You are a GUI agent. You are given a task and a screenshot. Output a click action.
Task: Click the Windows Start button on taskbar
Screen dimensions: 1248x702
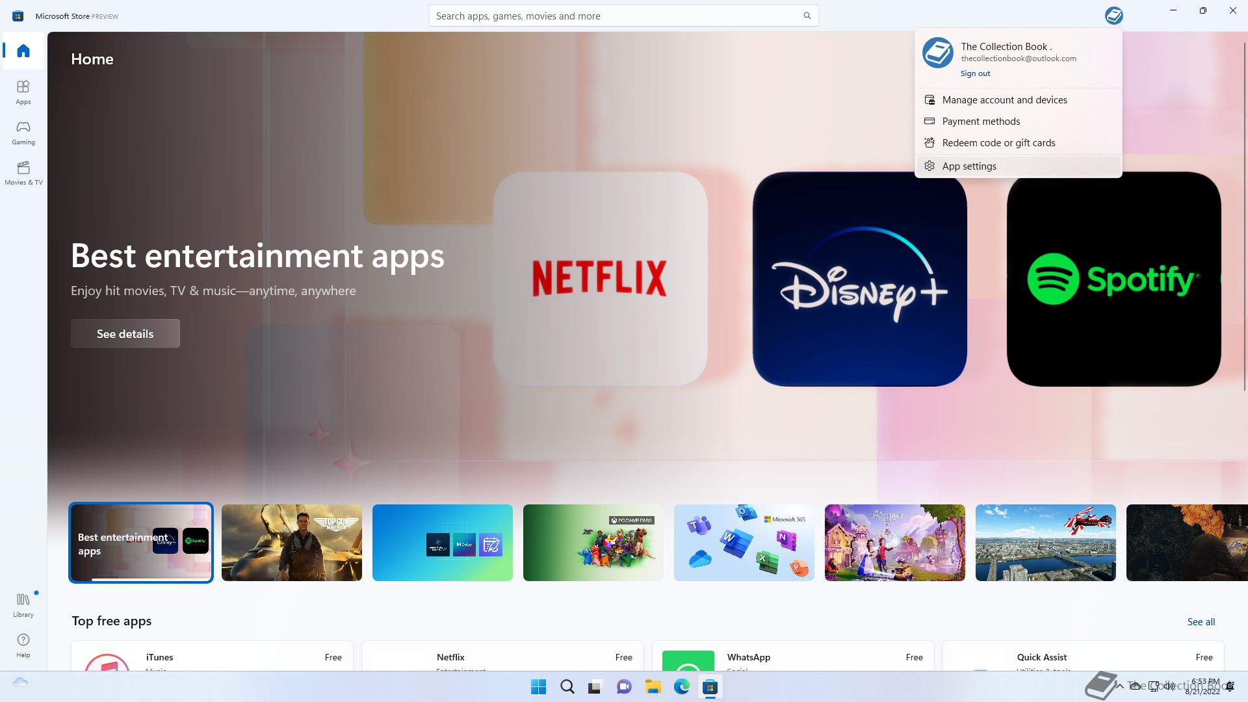click(x=538, y=686)
